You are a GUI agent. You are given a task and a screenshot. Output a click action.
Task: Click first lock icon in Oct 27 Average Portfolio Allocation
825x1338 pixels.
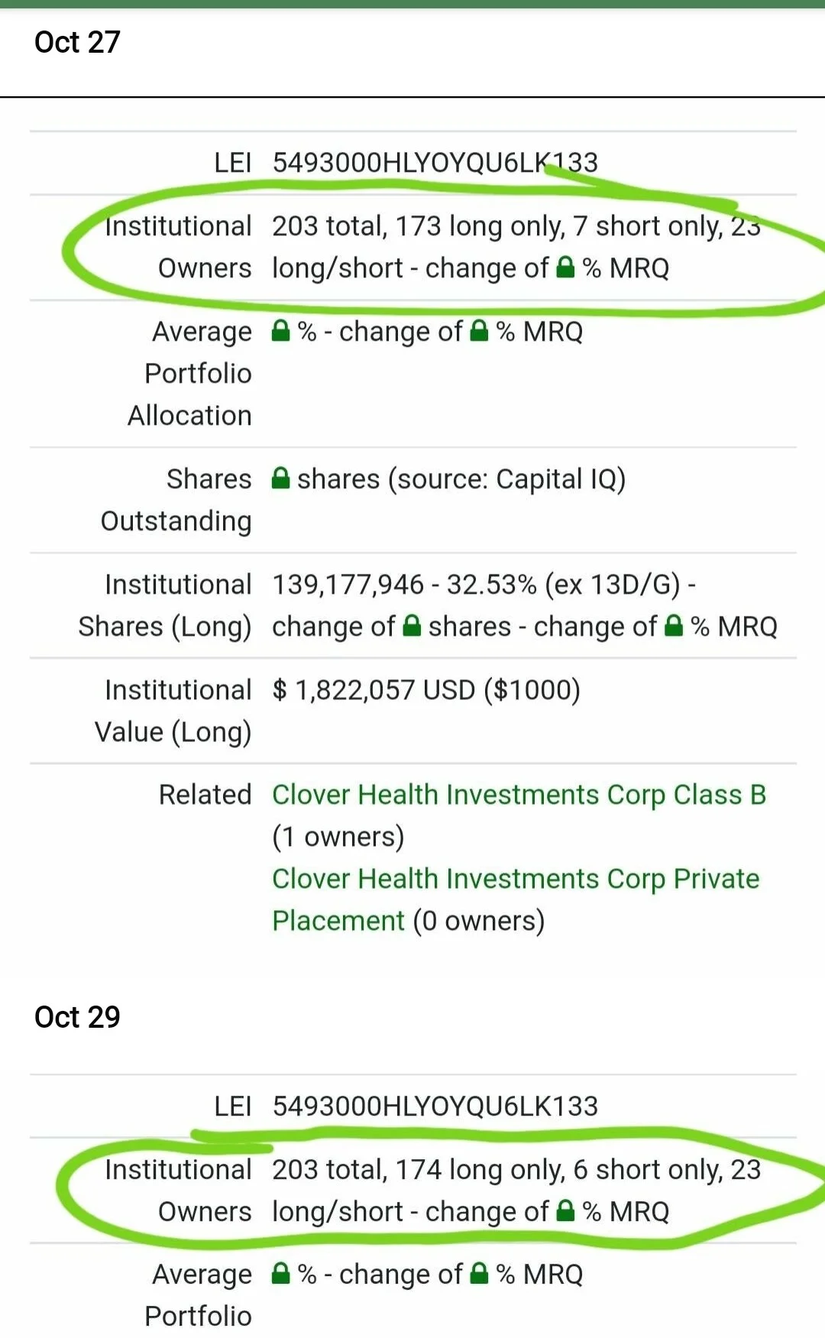(281, 331)
